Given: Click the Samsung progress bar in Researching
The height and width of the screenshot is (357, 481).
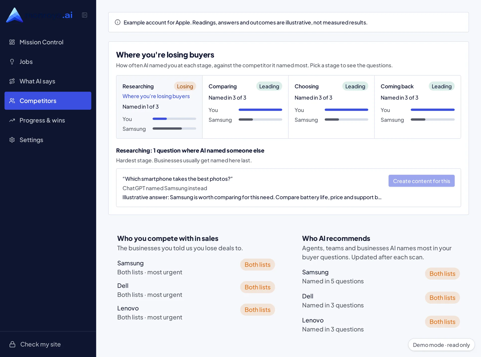Looking at the screenshot, I should pos(174,129).
